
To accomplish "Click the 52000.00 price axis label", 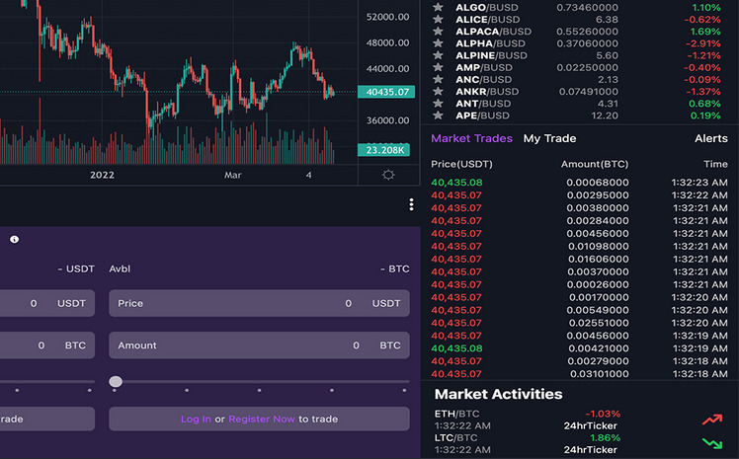I will coord(387,17).
